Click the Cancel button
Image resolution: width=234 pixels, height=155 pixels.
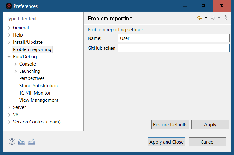tap(207, 142)
